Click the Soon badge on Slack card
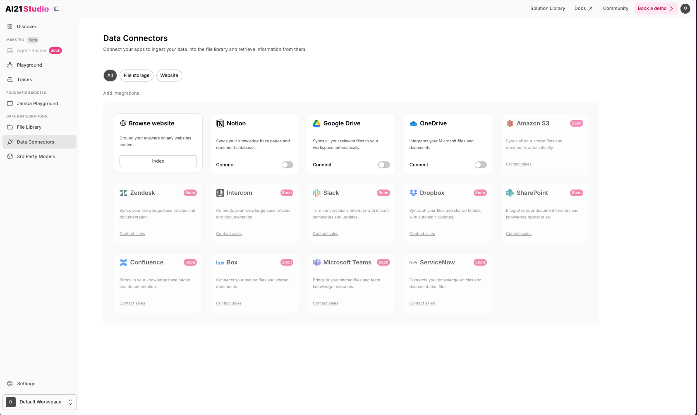The image size is (697, 415). pyautogui.click(x=383, y=193)
